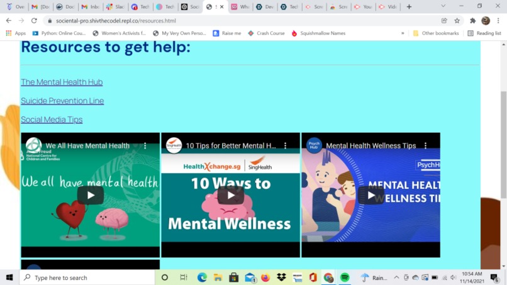Viewport: 507px width, 285px height.
Task: Open Task View on the taskbar
Action: pos(184,277)
